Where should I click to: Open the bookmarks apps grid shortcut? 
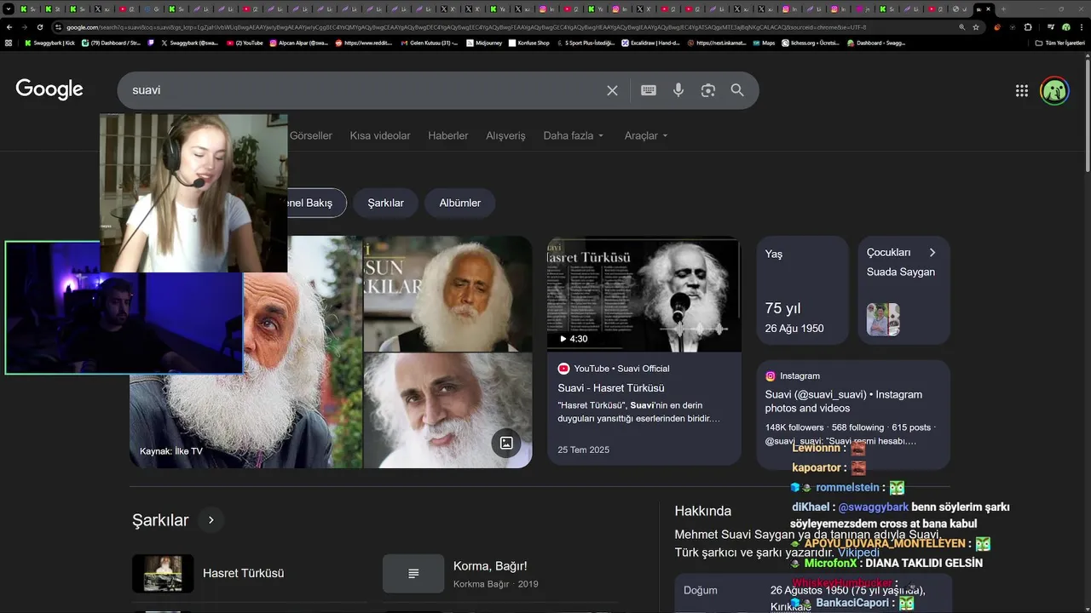pos(9,43)
